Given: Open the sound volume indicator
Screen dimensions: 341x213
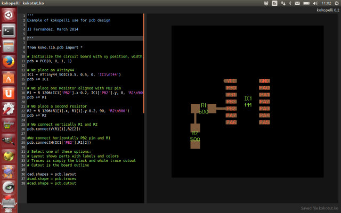Looking at the screenshot, I should click(x=315, y=3).
